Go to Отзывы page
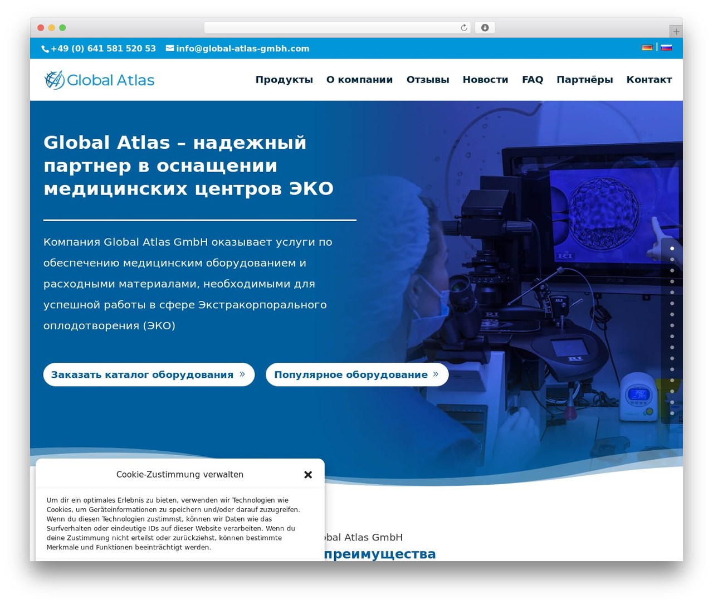Image resolution: width=713 pixels, height=604 pixels. 428,80
